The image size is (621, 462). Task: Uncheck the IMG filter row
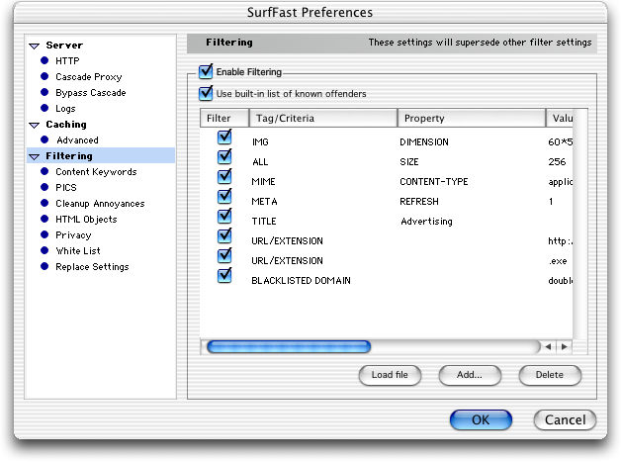(224, 138)
